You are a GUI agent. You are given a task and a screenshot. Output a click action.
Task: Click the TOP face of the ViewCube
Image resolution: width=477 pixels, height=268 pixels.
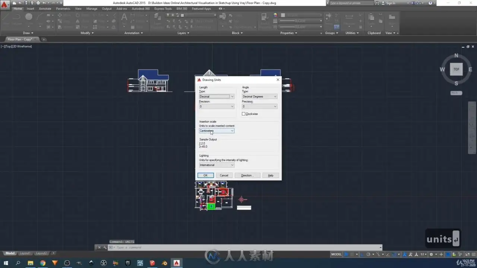[x=456, y=69]
